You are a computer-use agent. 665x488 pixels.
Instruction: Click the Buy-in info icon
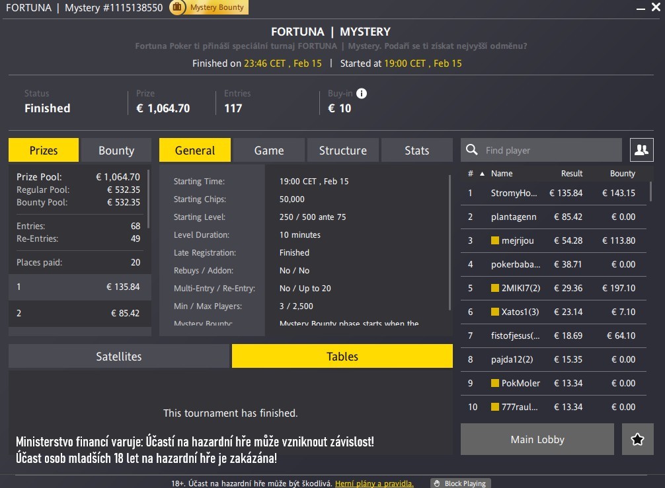tap(362, 94)
